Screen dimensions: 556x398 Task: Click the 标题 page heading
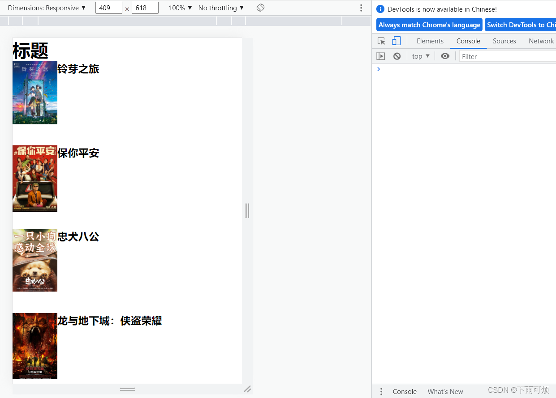30,51
